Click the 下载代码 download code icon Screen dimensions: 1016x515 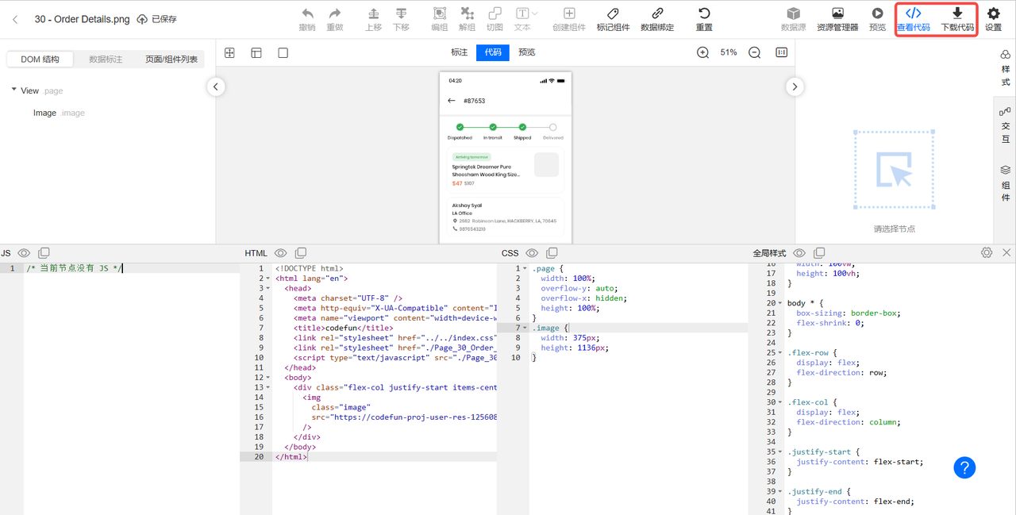(x=957, y=13)
